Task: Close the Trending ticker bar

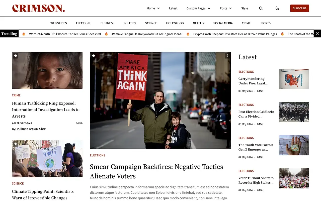Action: click(317, 34)
